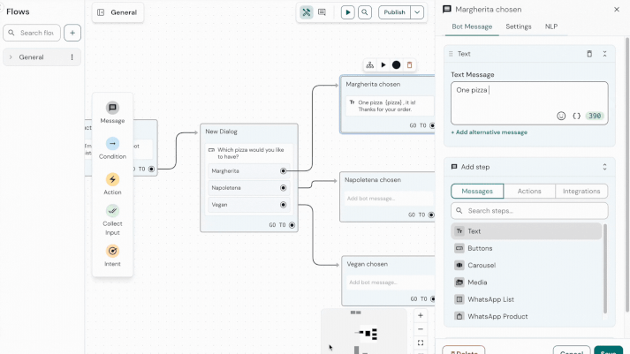Click the search magnifier in top toolbar
The height and width of the screenshot is (354, 630).
point(364,12)
